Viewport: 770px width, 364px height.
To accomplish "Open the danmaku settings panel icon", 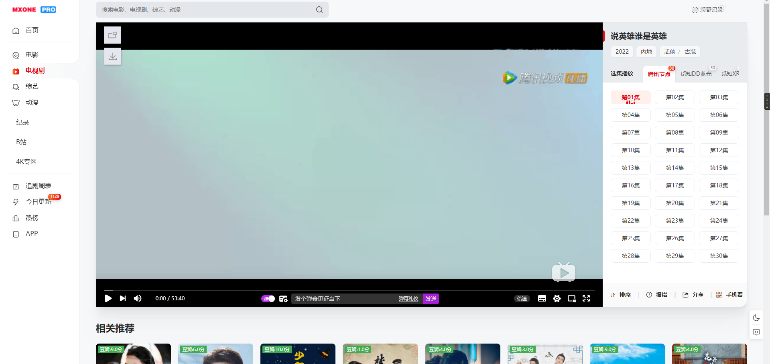I will 283,298.
